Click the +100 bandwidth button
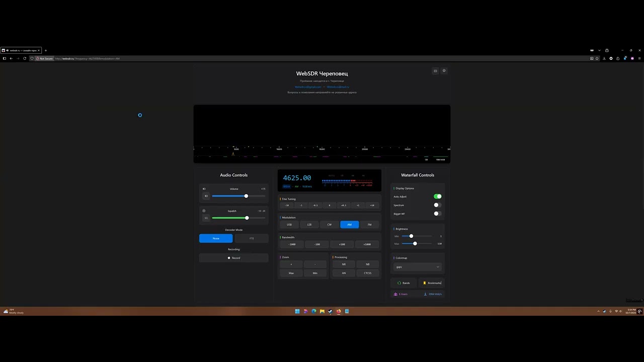 click(342, 244)
